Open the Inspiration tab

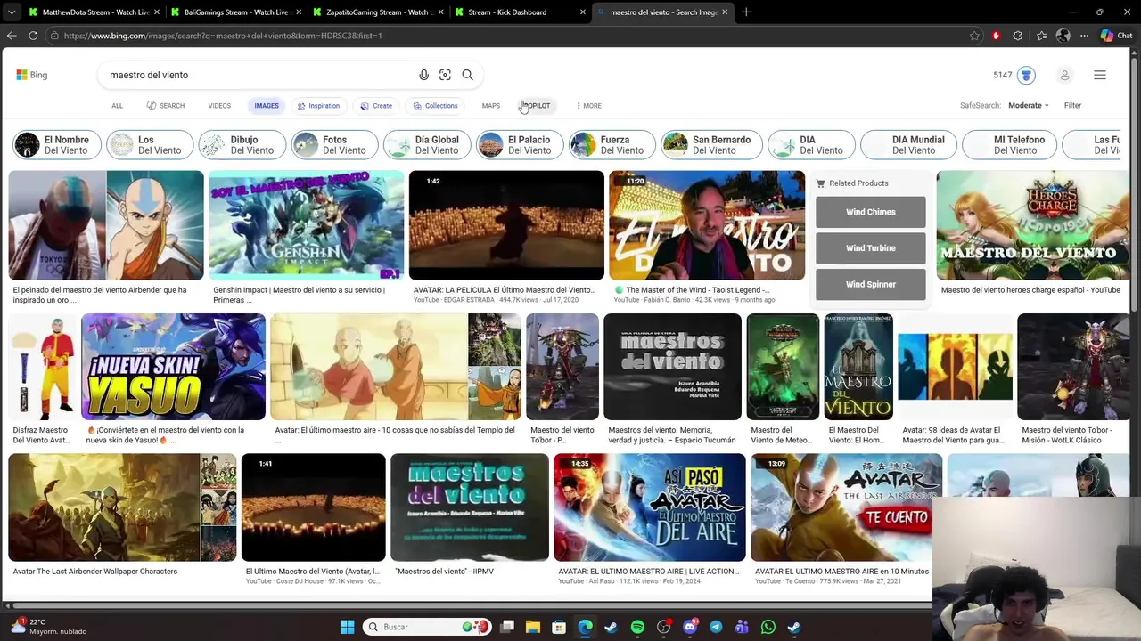click(318, 105)
